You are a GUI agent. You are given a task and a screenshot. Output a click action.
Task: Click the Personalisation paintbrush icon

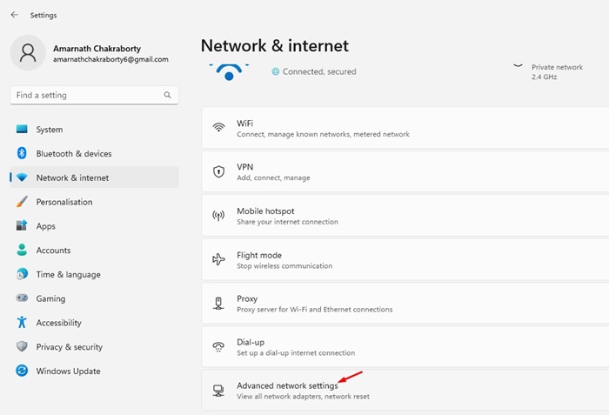coord(22,202)
